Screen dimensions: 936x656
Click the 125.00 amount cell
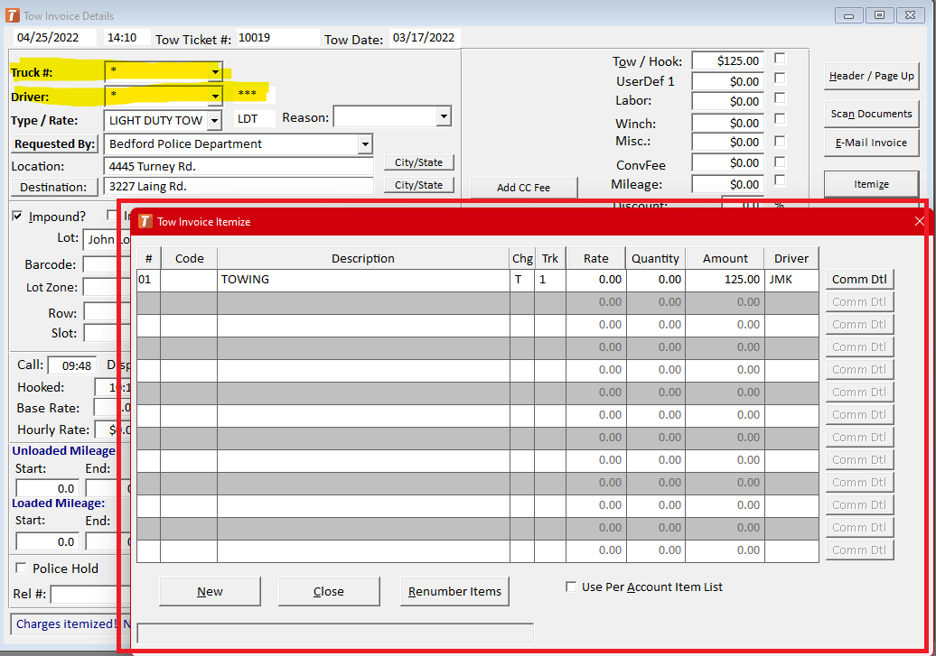725,280
